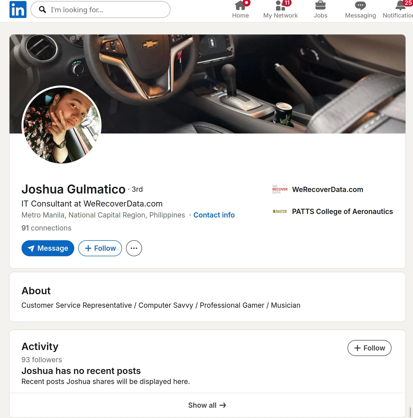413x418 pixels.
Task: Click the WeRecoverData logo icon
Action: (x=280, y=189)
